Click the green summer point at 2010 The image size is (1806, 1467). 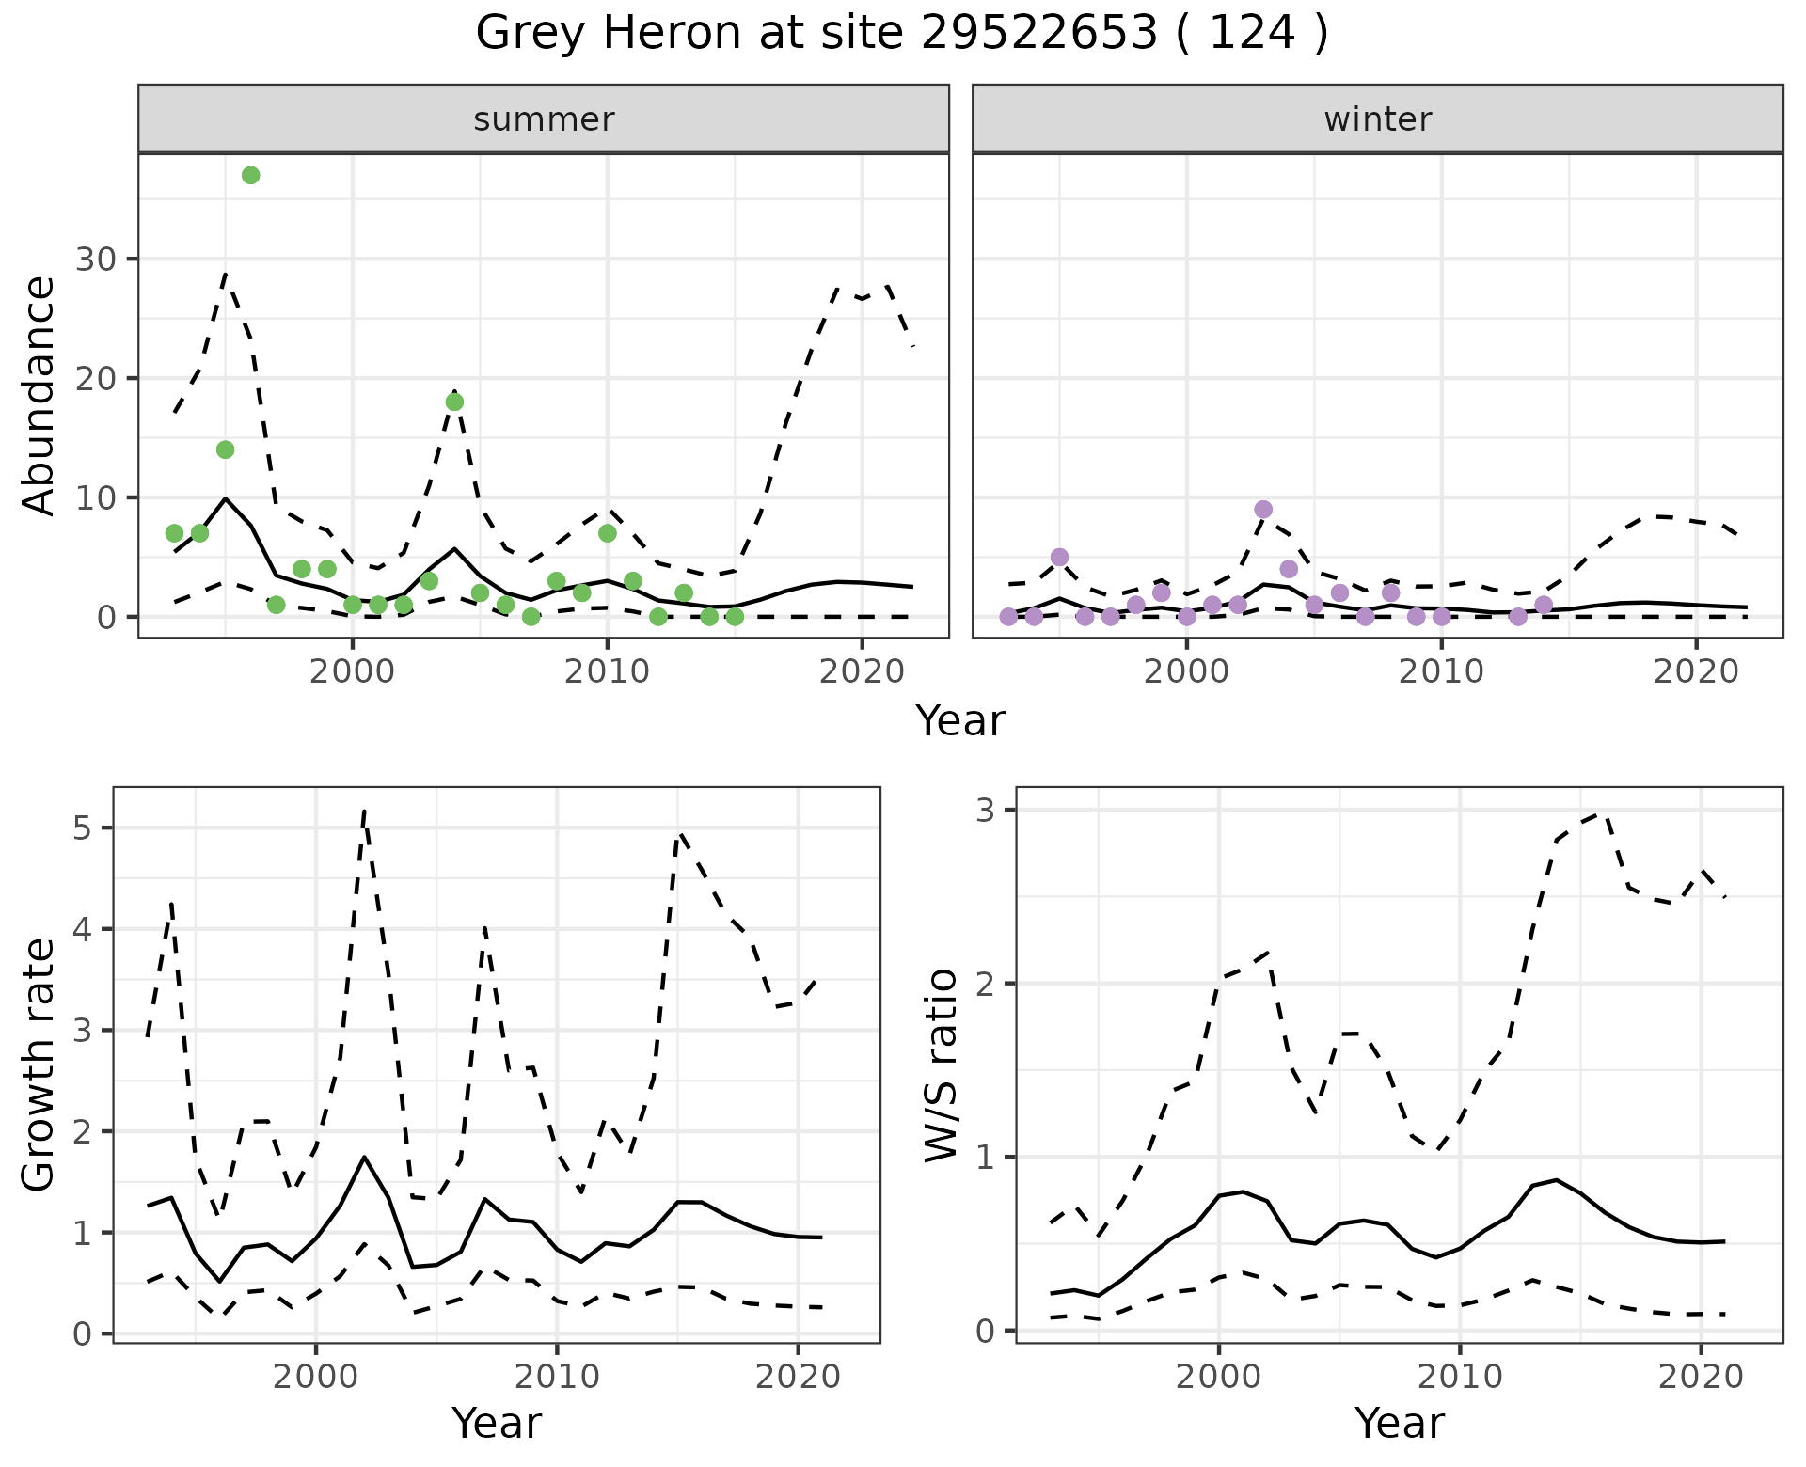[x=608, y=533]
